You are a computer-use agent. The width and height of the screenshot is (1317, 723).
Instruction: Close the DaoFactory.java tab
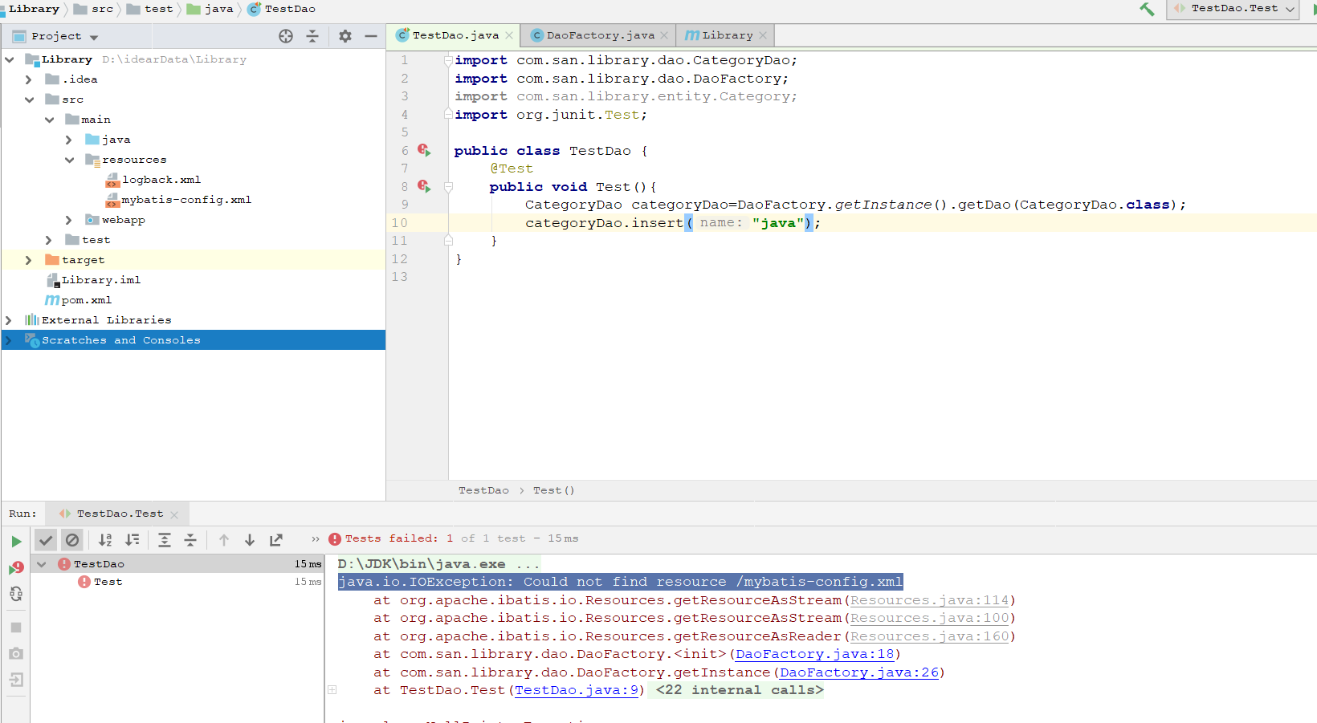664,35
